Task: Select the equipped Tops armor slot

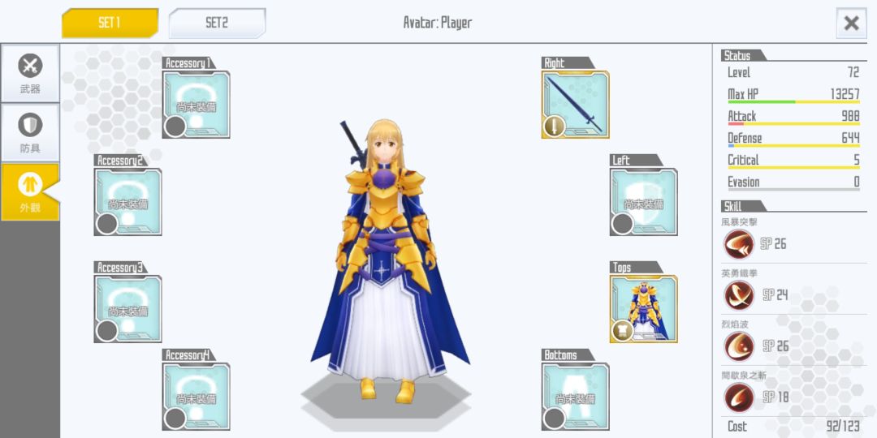Action: click(x=644, y=309)
